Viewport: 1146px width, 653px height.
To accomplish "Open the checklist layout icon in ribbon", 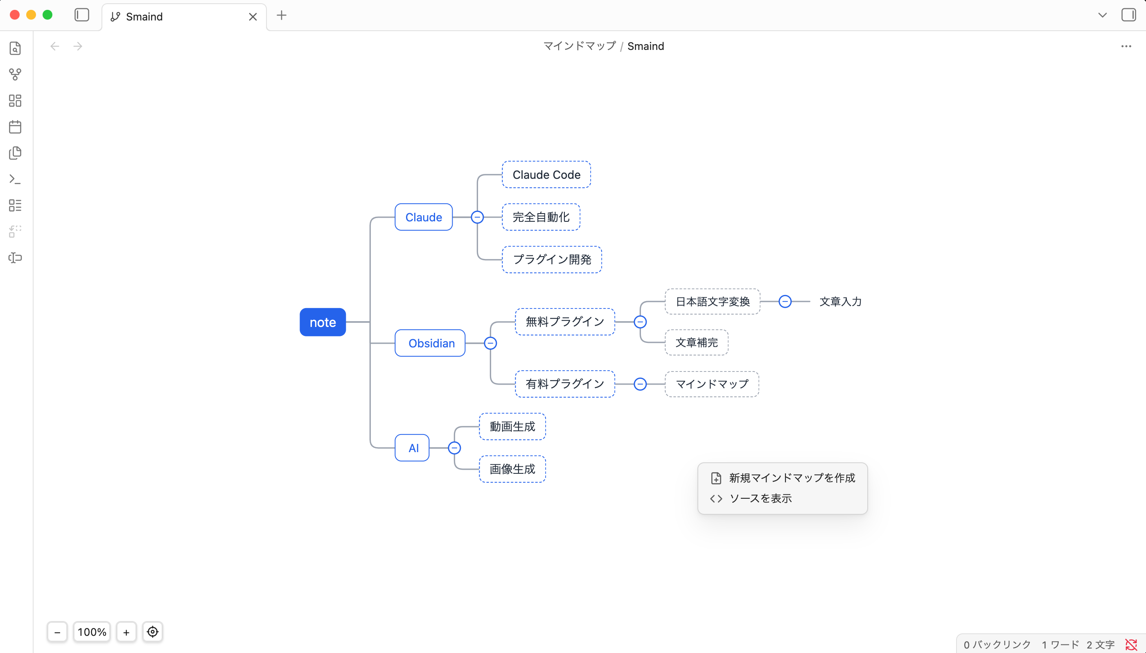I will (x=15, y=205).
